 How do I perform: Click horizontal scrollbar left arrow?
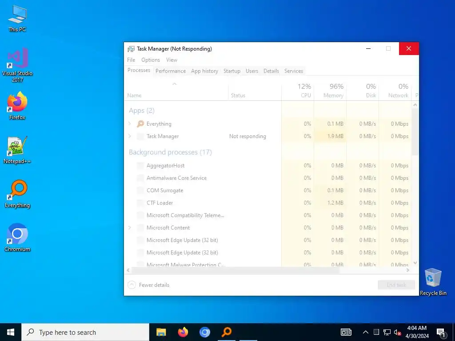128,270
